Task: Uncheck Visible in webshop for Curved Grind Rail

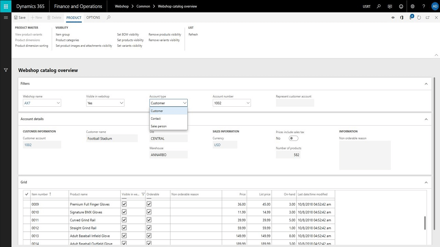Action: coord(124,220)
